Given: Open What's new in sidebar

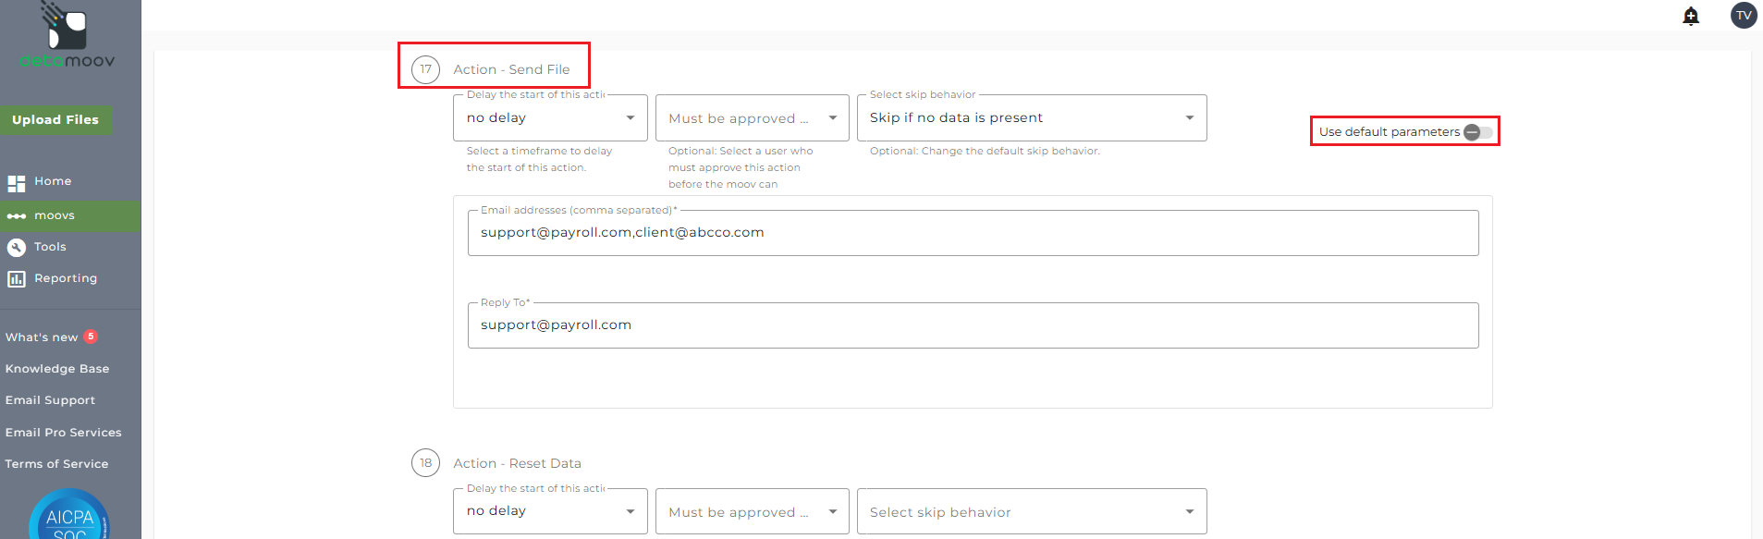Looking at the screenshot, I should (42, 337).
